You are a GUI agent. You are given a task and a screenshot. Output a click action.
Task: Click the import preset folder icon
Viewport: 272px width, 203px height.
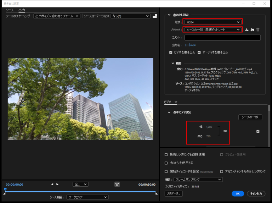tap(252, 30)
